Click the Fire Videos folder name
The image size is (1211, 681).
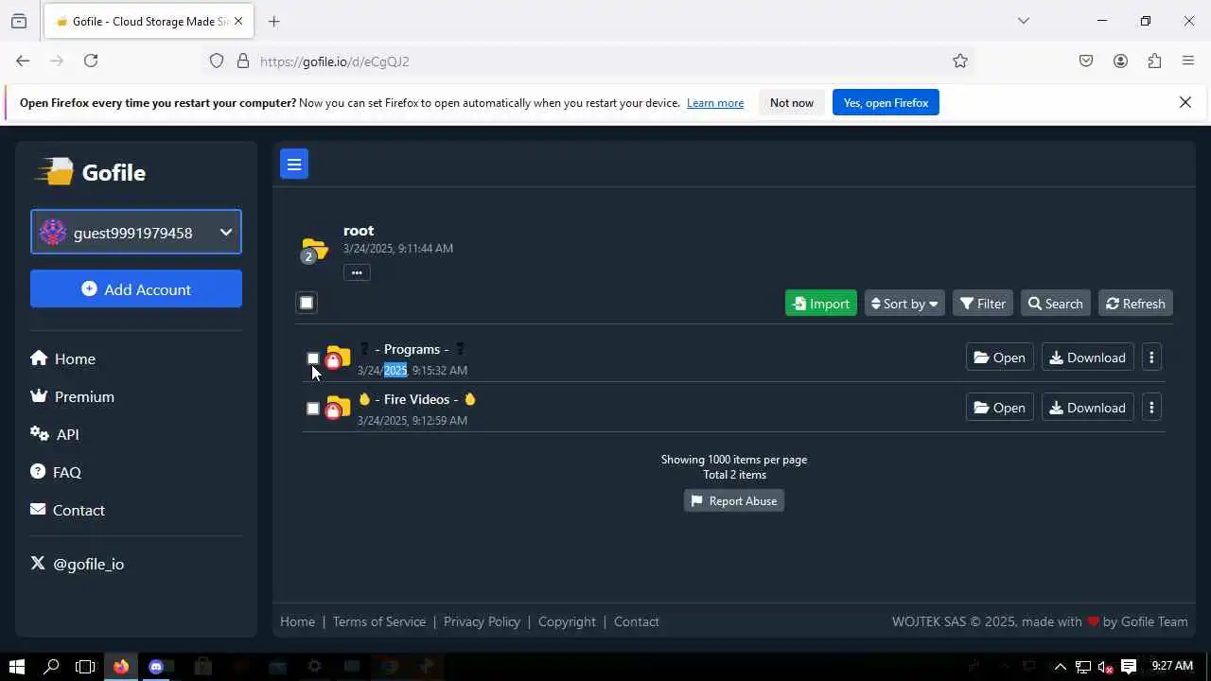coord(417,399)
